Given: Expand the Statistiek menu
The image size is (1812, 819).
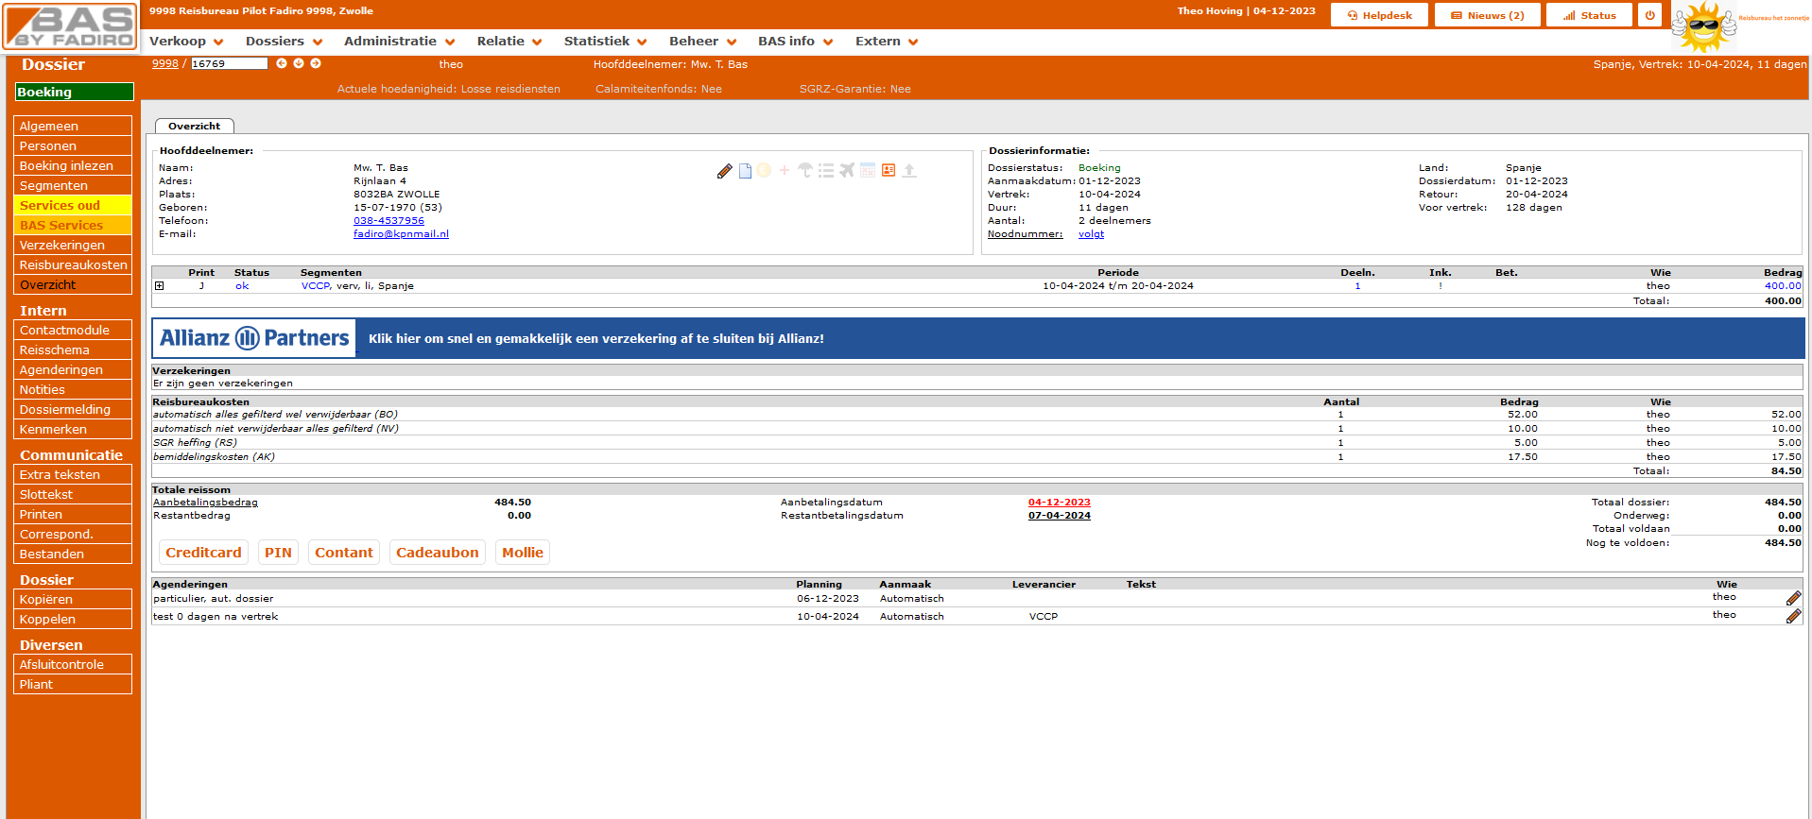Looking at the screenshot, I should (605, 42).
